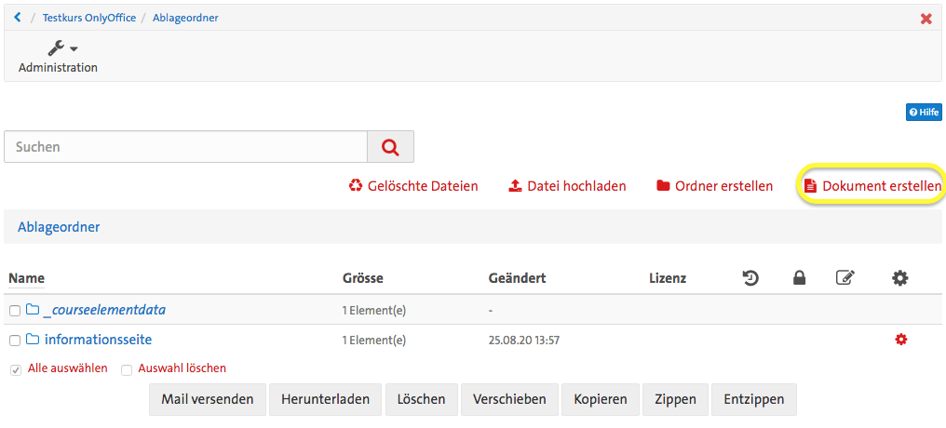Expand the Administration dropdown menu
Viewport: 946px width, 428px height.
[x=58, y=58]
